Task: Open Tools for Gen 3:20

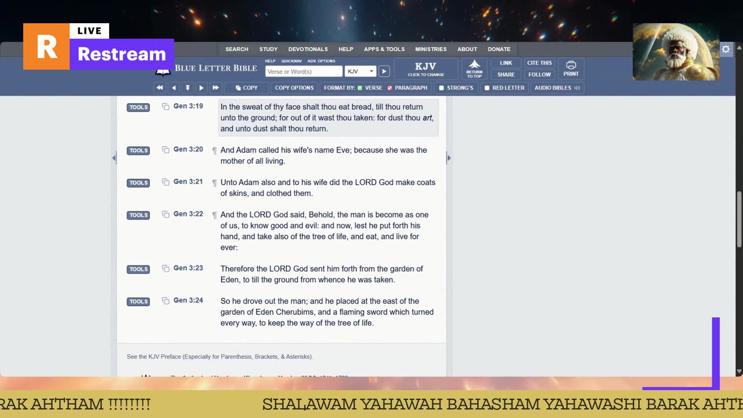Action: (138, 150)
